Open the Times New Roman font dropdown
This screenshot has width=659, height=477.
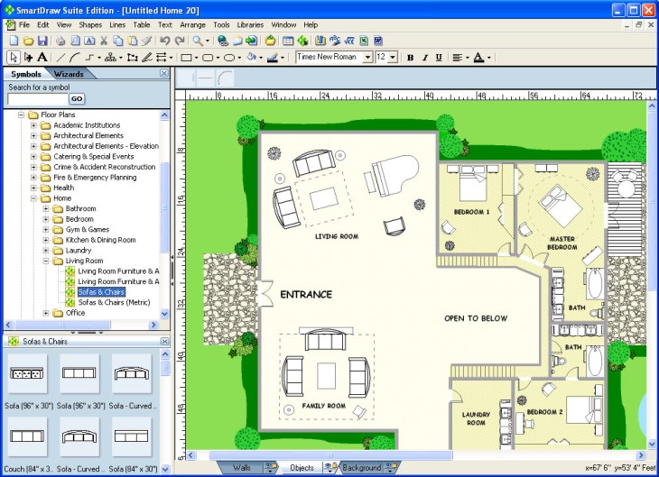coord(367,57)
